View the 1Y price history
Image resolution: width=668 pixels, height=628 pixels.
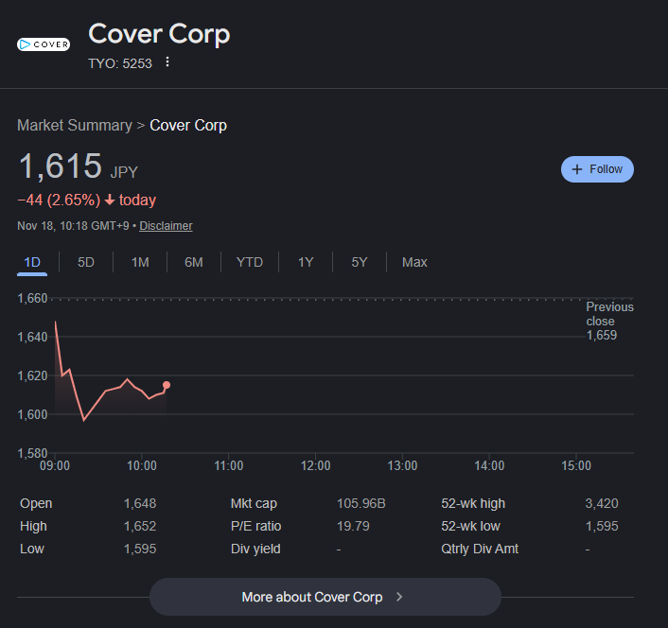point(306,262)
